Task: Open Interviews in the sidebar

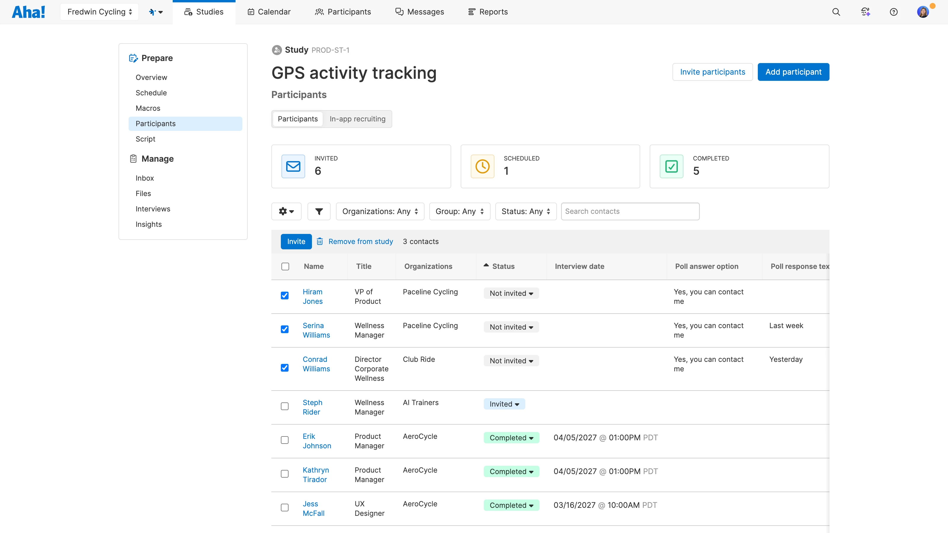Action: 153,209
